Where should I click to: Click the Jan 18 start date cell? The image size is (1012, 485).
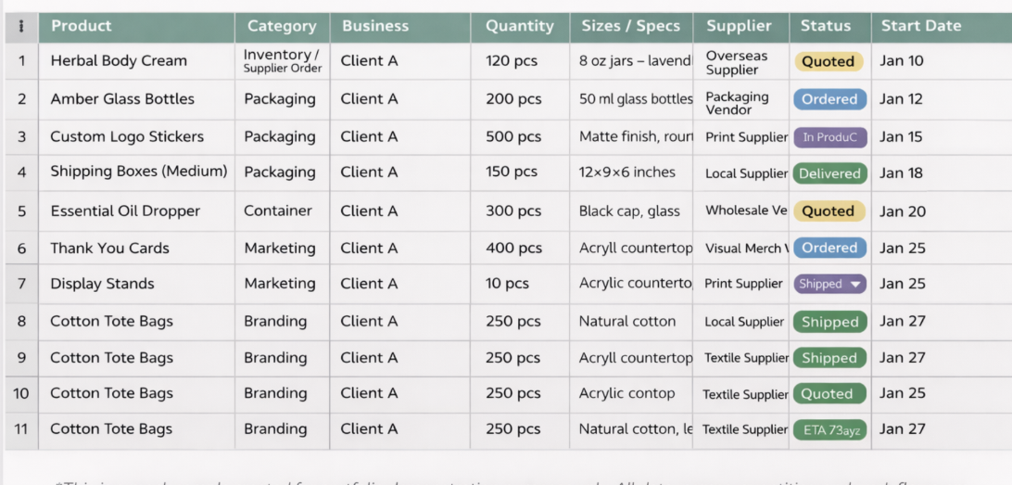click(902, 172)
